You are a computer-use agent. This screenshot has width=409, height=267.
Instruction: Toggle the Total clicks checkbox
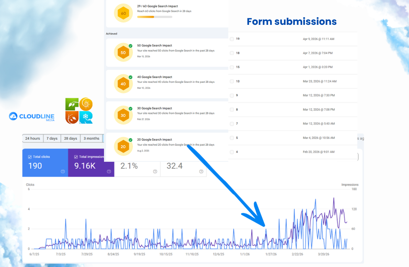click(30, 157)
